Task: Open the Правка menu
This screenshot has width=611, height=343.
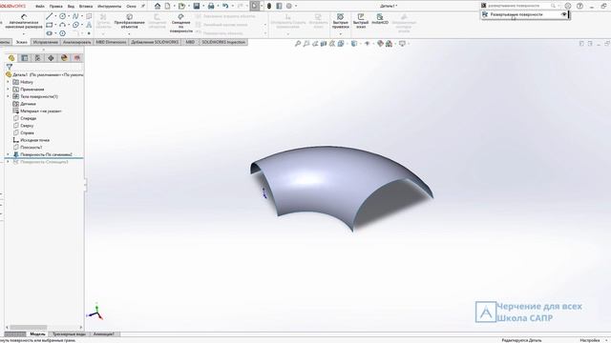Action: [55, 7]
